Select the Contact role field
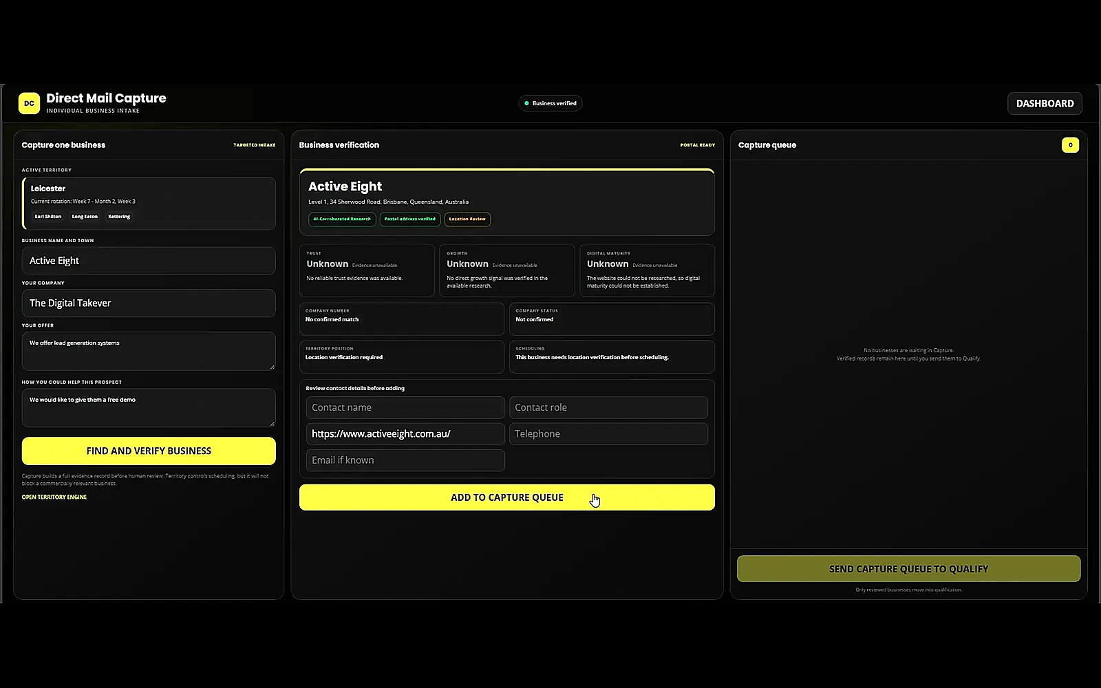The image size is (1101, 688). pyautogui.click(x=608, y=407)
